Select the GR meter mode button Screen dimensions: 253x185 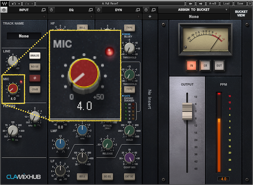tap(205, 66)
